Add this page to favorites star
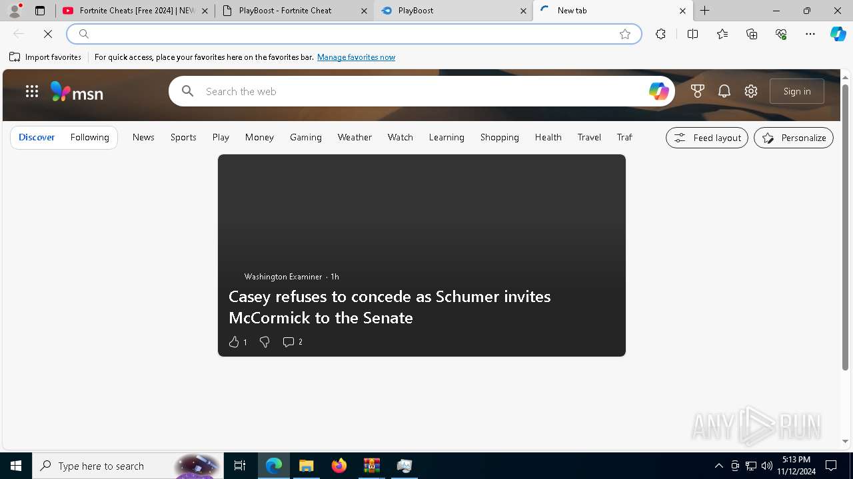The image size is (853, 479). pos(625,34)
